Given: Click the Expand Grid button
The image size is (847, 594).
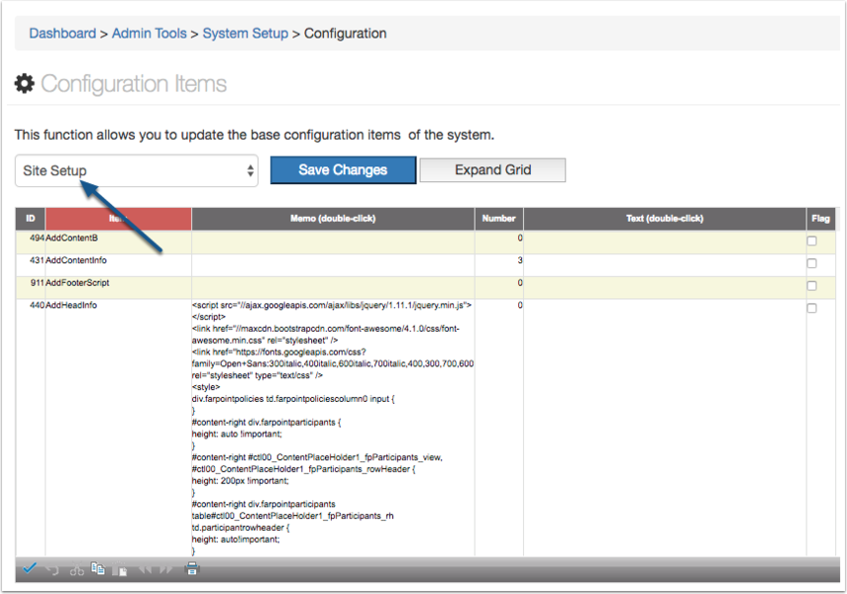Looking at the screenshot, I should point(492,170).
